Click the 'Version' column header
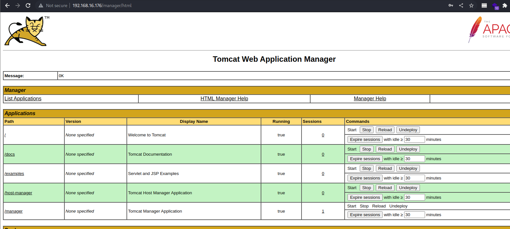This screenshot has height=229, width=510. pyautogui.click(x=73, y=122)
